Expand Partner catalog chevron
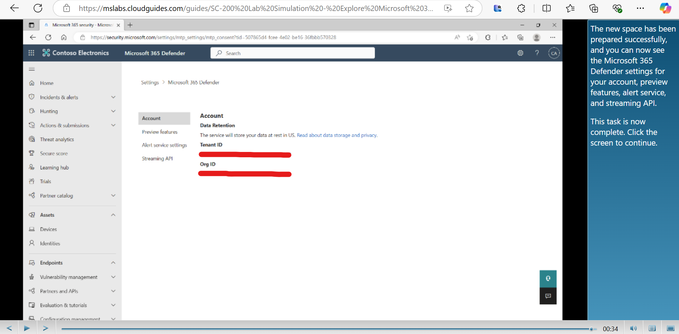This screenshot has width=679, height=334. (x=113, y=196)
